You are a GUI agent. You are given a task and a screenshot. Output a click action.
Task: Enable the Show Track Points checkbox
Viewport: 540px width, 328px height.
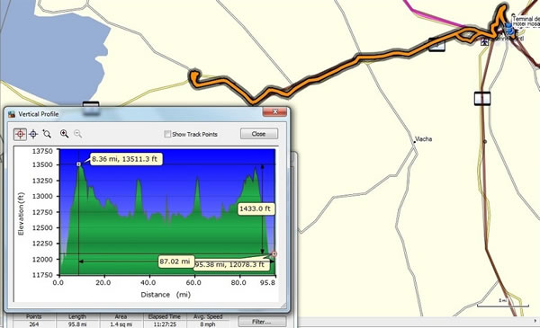point(167,134)
